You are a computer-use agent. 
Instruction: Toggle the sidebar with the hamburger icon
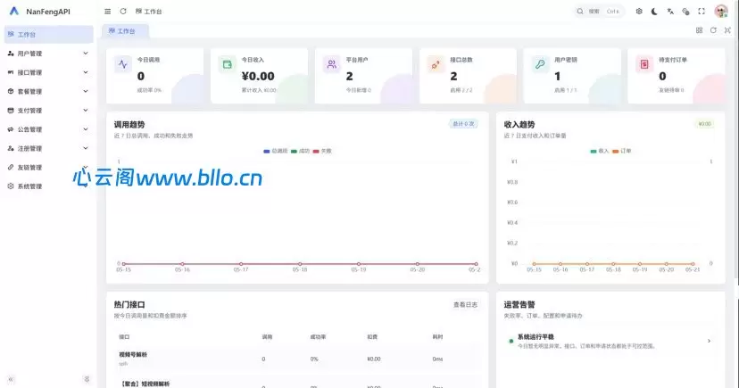[107, 12]
